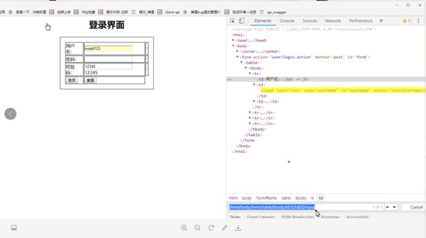Rotate the image with the rotate icon
The height and width of the screenshot is (238, 426).
211,228
